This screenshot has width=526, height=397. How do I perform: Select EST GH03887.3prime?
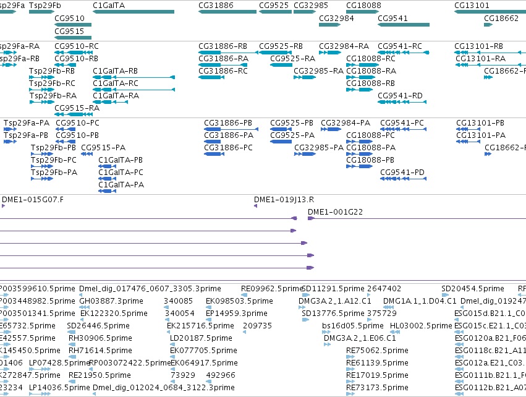click(85, 307)
